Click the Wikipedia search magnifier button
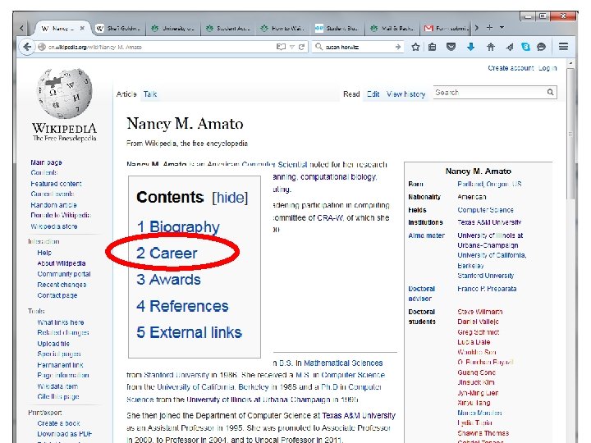Image resolution: width=591 pixels, height=443 pixels. tap(550, 92)
